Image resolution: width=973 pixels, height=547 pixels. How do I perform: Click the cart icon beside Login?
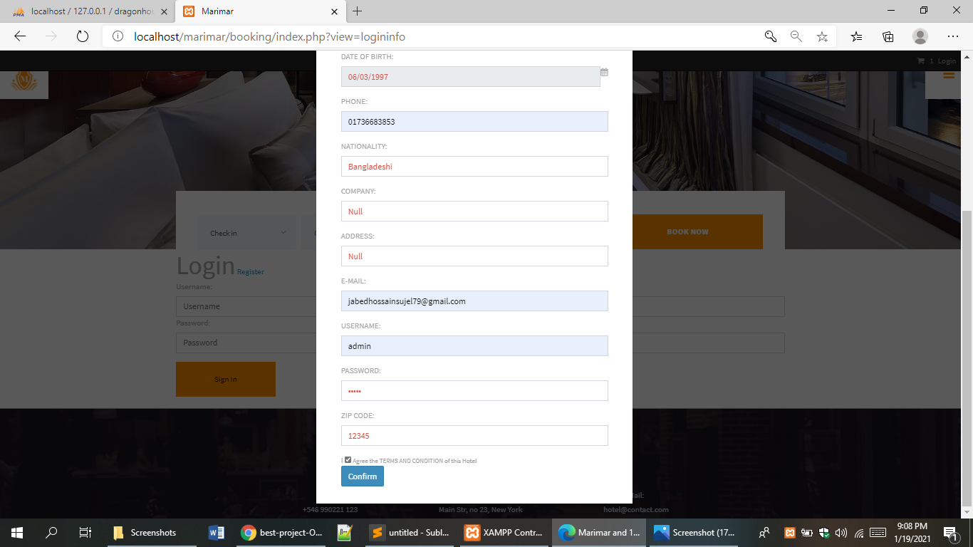point(922,61)
